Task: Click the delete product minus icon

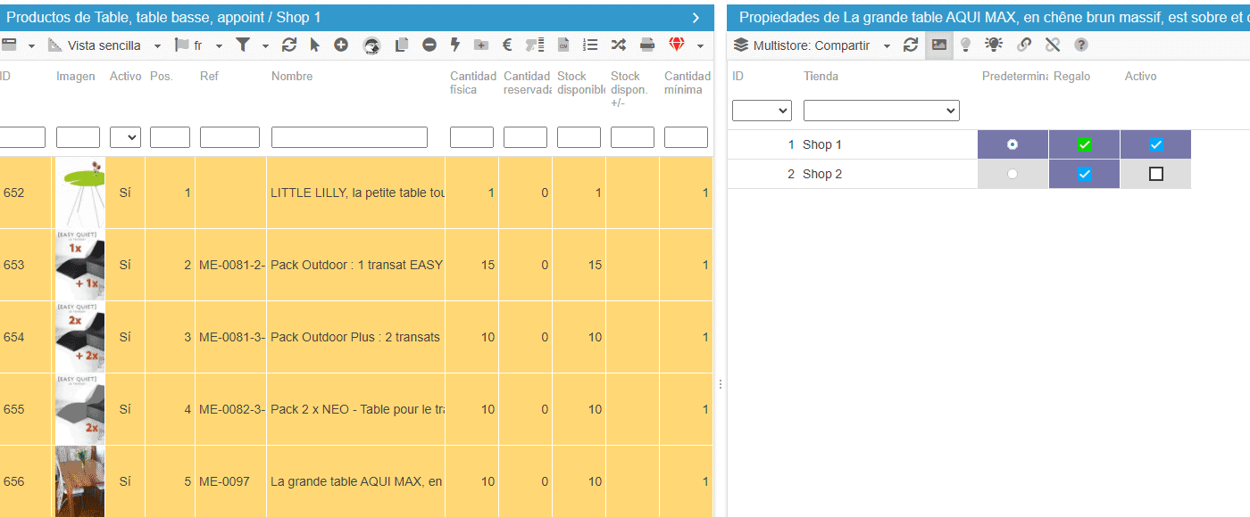Action: pos(429,45)
